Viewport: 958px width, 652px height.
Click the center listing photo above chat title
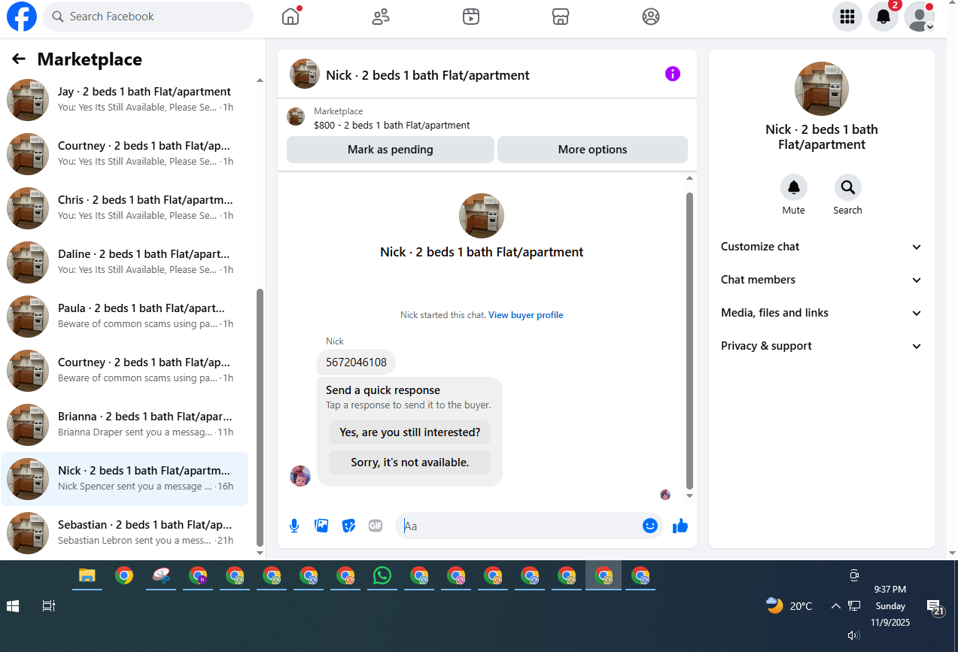click(482, 216)
